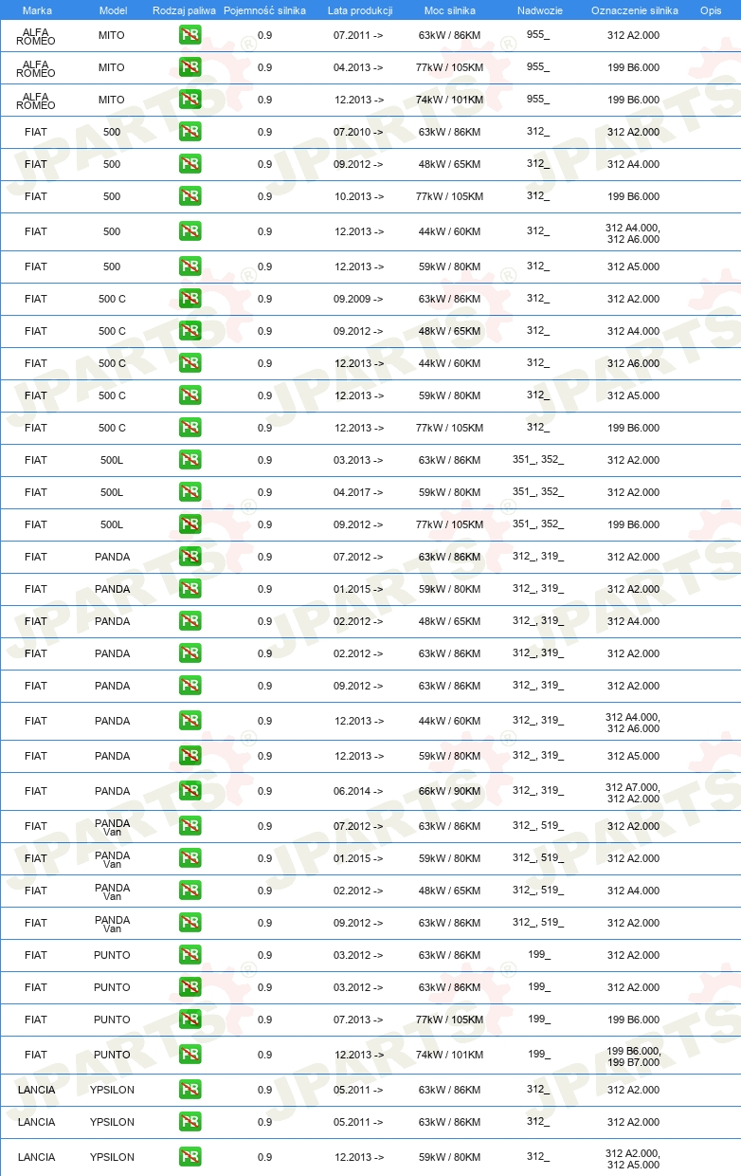Screen dimensions: 741x1176
Task: Click fuel icon in FIAT 500 C 09.2009 row
Action: click(x=190, y=299)
